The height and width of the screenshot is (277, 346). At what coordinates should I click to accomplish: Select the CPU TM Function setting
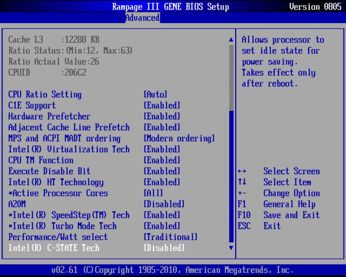pyautogui.click(x=41, y=160)
